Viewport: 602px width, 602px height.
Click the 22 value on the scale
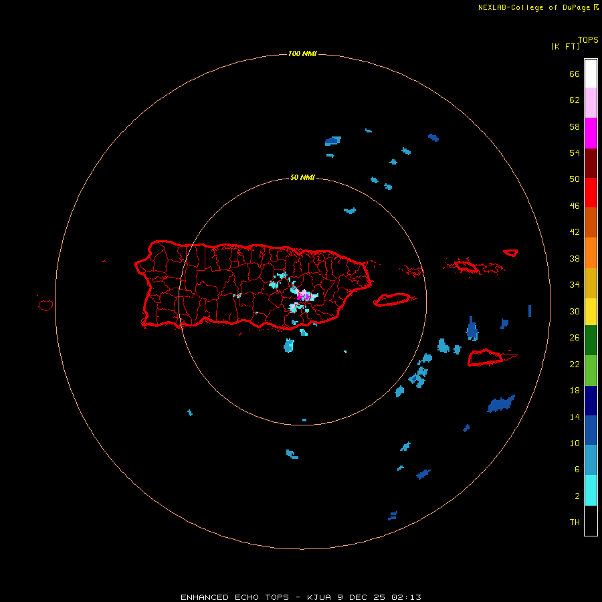coord(575,364)
